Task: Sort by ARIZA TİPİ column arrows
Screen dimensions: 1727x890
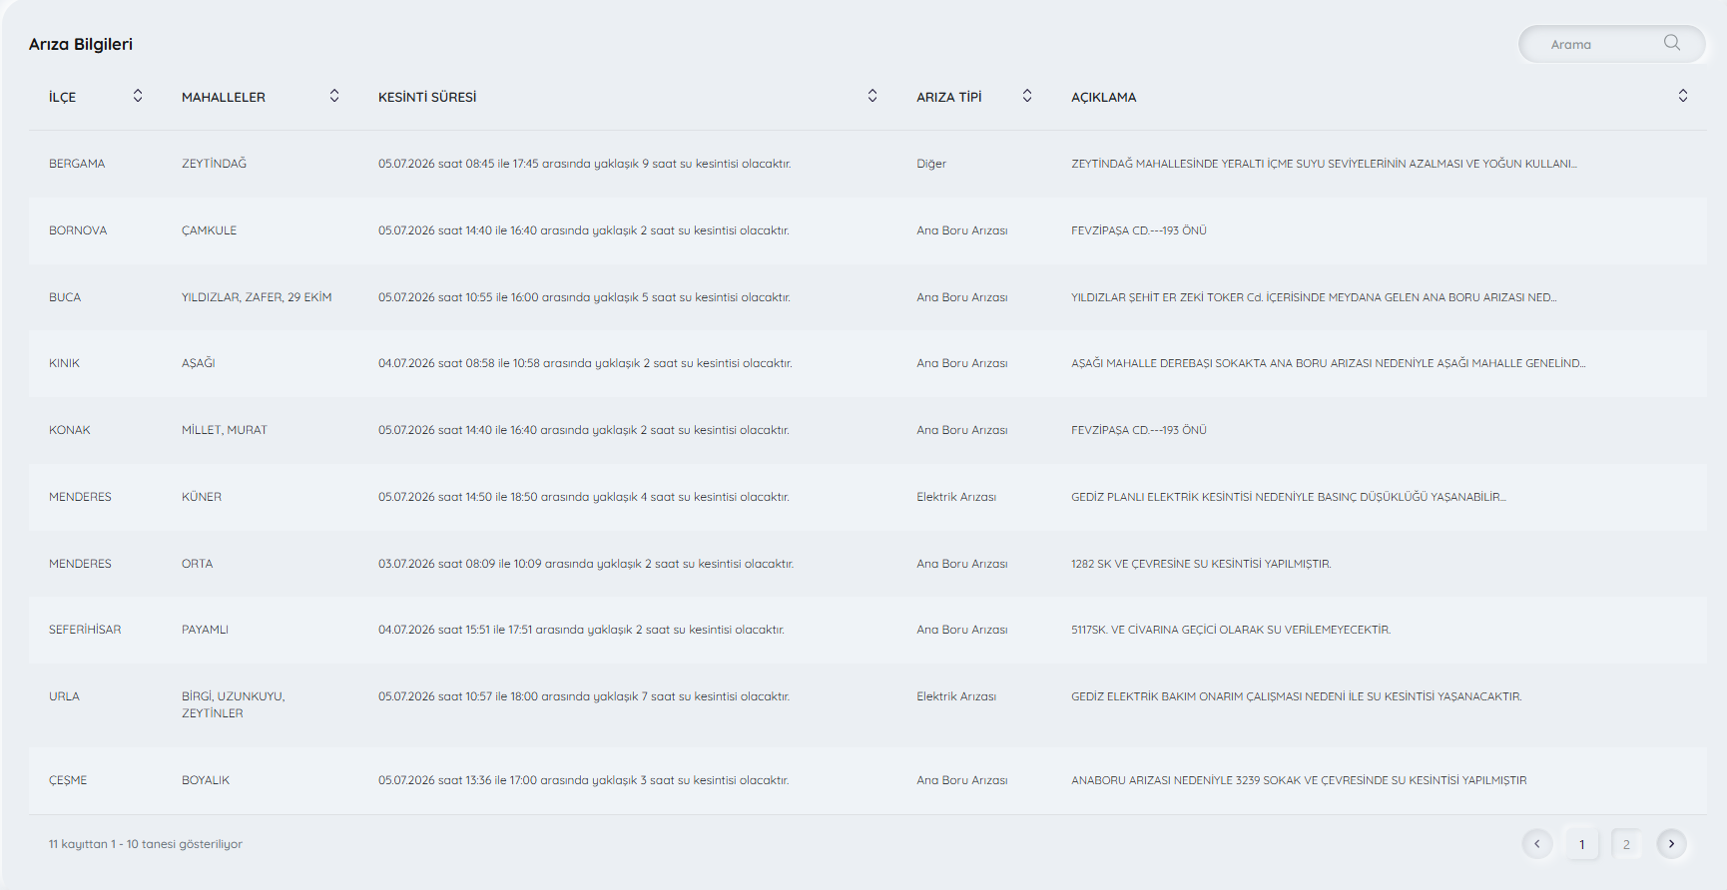Action: tap(1027, 96)
